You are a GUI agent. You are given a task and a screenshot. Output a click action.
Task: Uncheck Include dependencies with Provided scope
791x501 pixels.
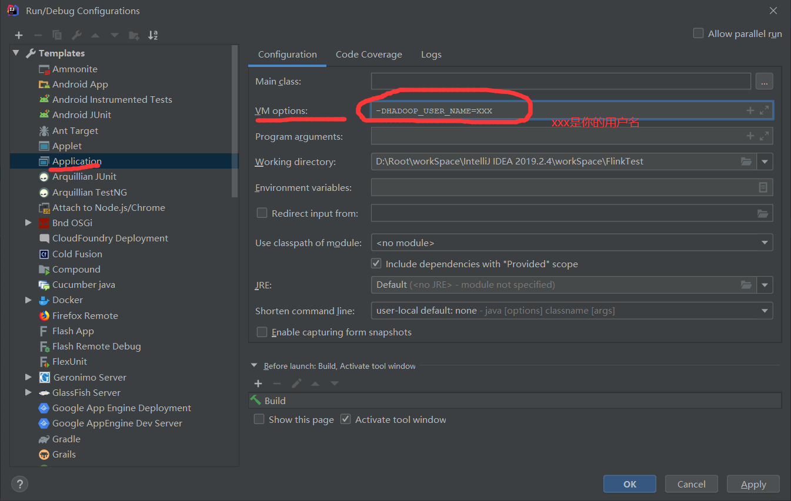376,264
